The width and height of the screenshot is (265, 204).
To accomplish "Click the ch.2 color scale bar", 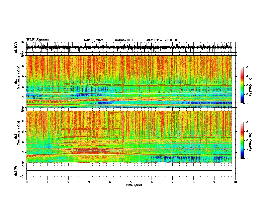I will (x=242, y=140).
